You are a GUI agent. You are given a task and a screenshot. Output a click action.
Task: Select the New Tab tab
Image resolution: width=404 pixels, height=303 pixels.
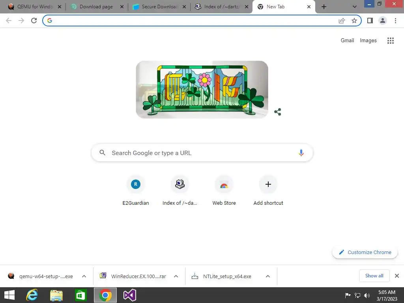pos(283,7)
